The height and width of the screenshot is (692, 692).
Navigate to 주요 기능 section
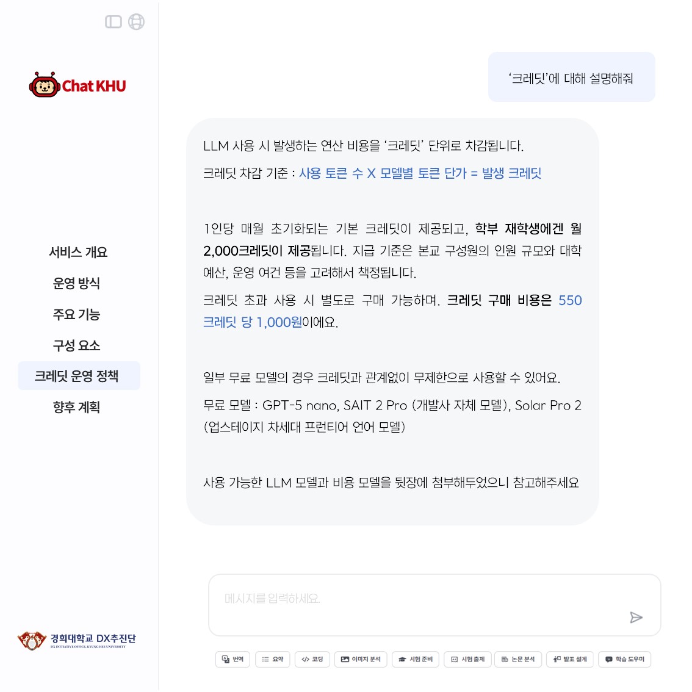[x=76, y=314]
